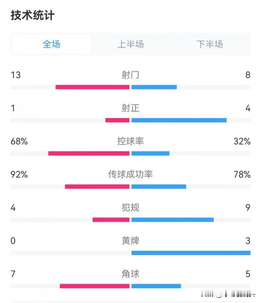
Task: Click the blue 射正 progress bar
Action: click(x=179, y=120)
